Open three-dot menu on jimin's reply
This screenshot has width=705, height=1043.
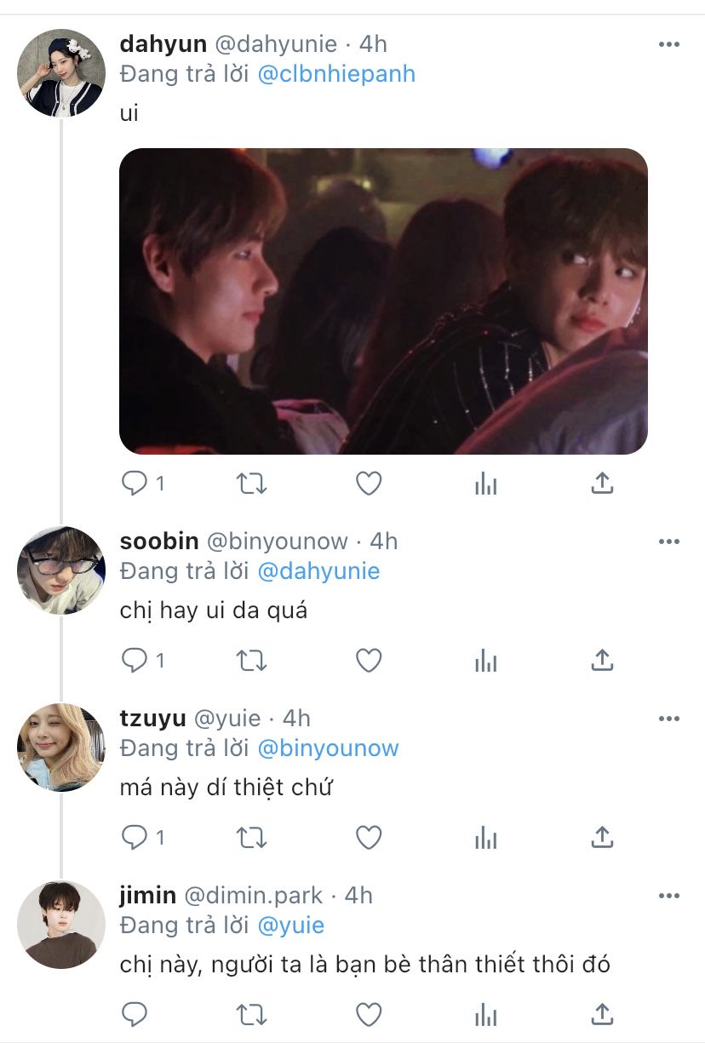point(669,896)
